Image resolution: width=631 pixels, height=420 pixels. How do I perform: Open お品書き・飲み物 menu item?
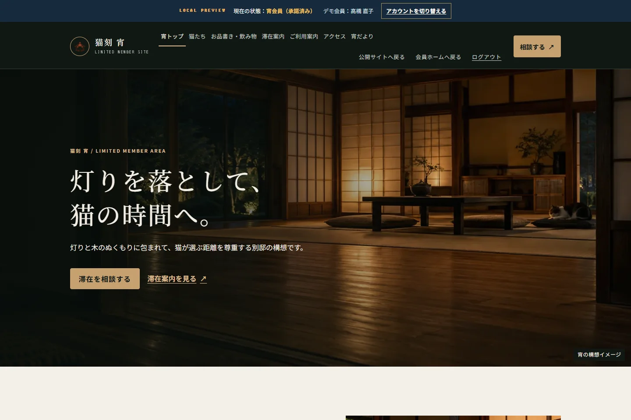pyautogui.click(x=234, y=37)
